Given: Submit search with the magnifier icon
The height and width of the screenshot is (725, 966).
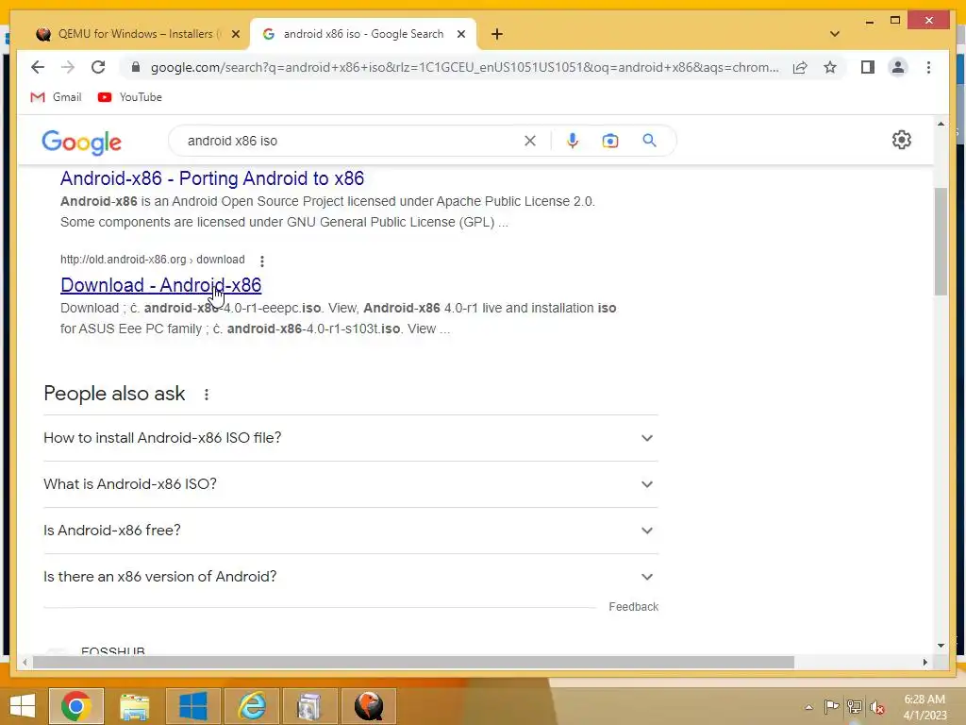Looking at the screenshot, I should (x=649, y=141).
